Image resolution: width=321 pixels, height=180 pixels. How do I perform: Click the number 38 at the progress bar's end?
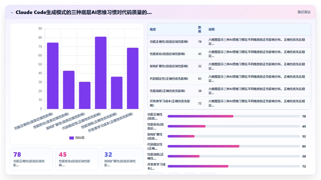click(304, 156)
